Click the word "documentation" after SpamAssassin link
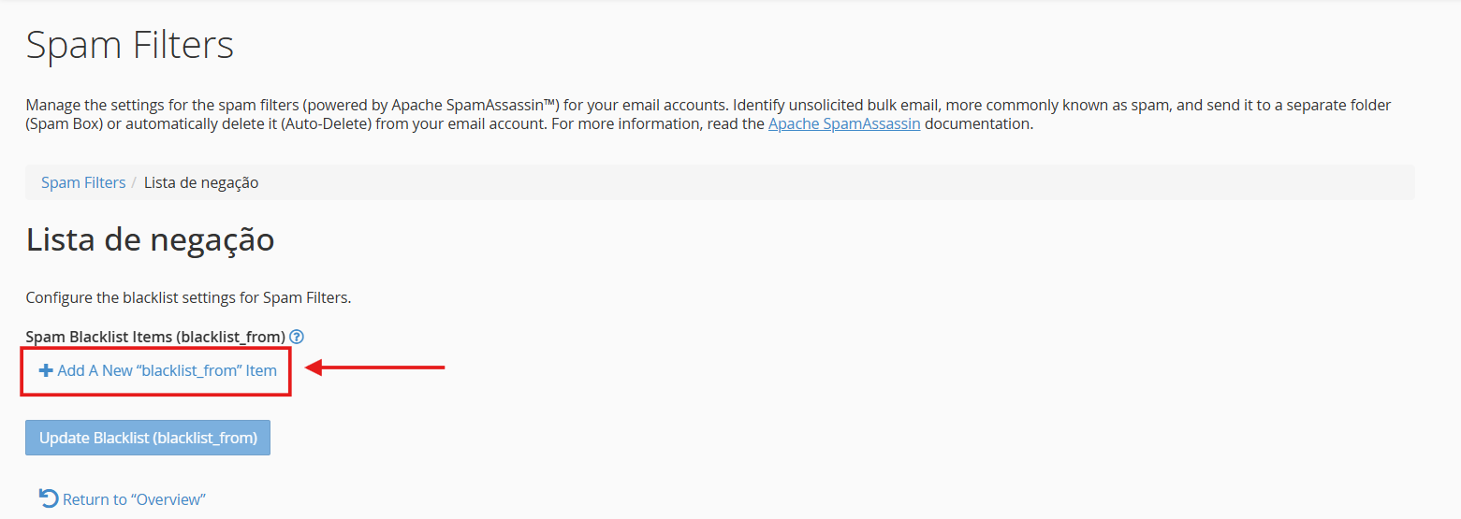This screenshot has width=1461, height=519. click(979, 123)
